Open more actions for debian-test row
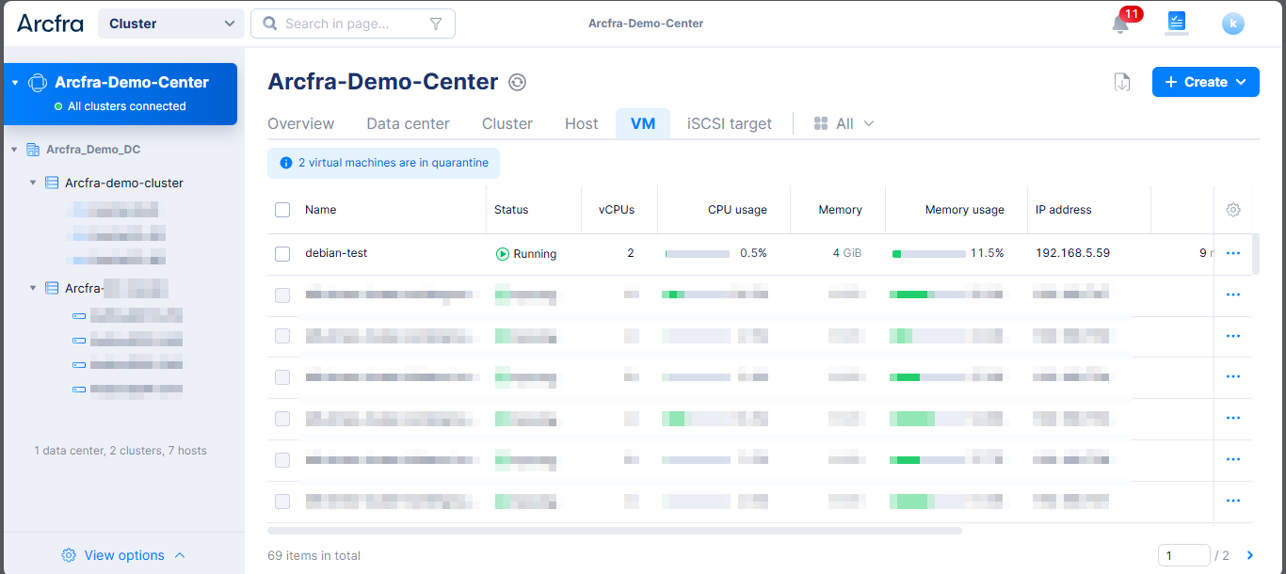 pyautogui.click(x=1232, y=254)
